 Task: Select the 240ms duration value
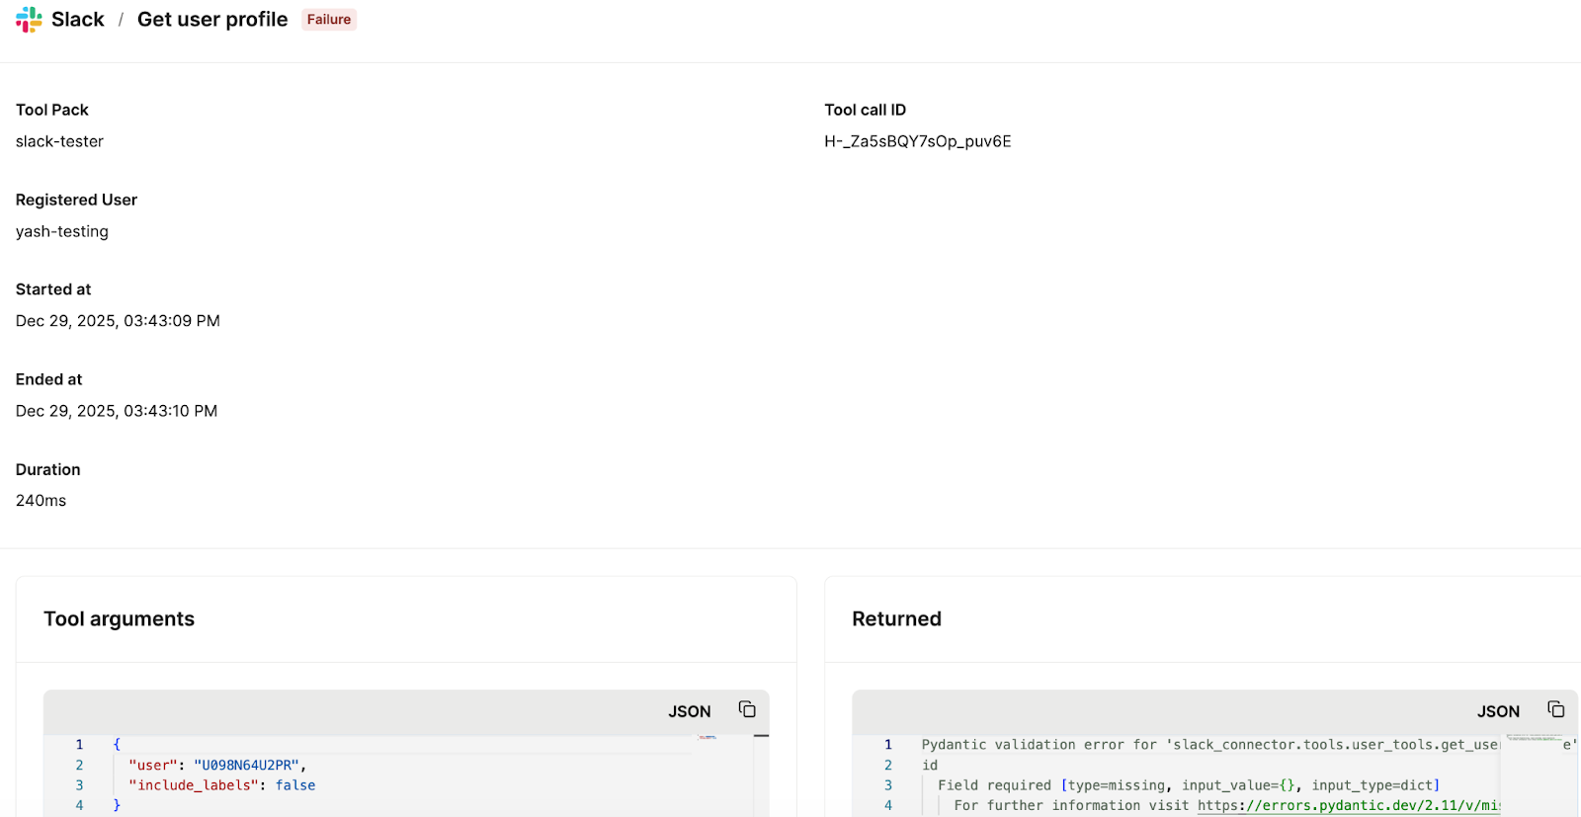click(x=42, y=501)
